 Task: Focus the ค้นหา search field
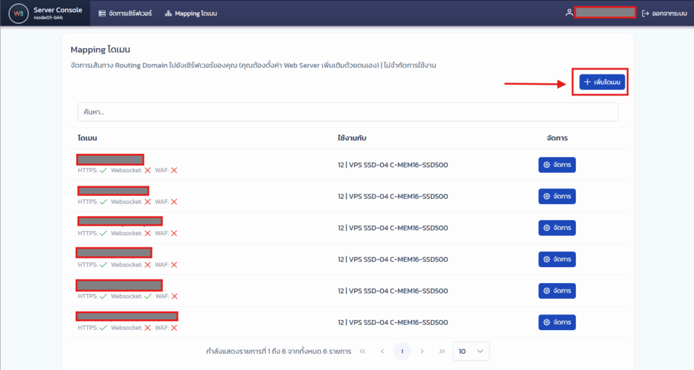click(x=347, y=112)
